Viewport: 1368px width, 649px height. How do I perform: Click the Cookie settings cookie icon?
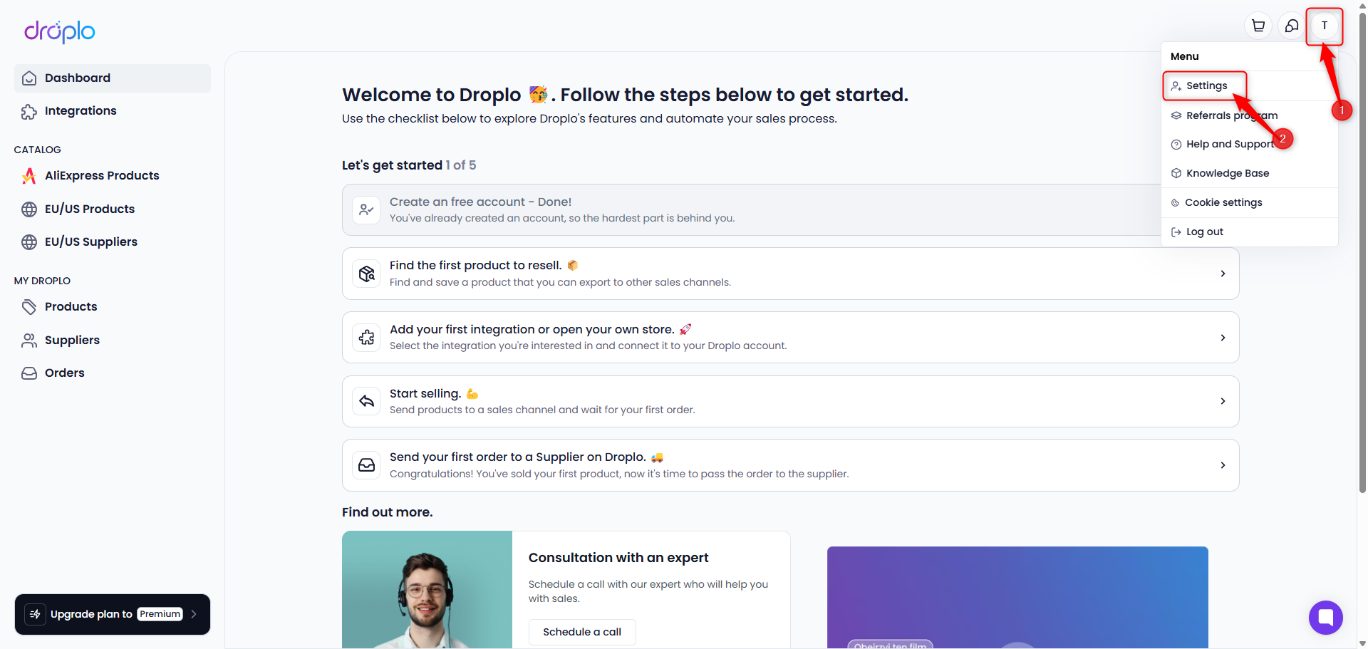(x=1175, y=203)
